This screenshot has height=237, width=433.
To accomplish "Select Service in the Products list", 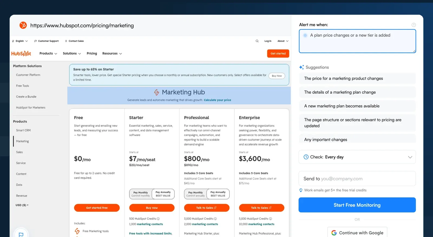I will pos(21,163).
